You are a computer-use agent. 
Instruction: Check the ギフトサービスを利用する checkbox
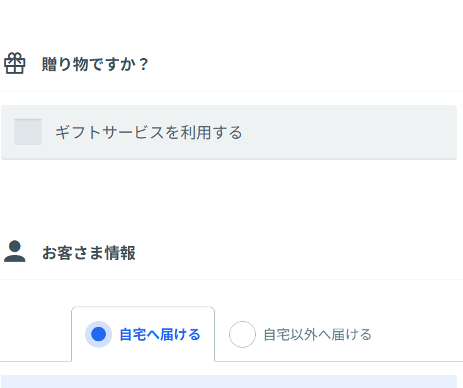point(28,132)
